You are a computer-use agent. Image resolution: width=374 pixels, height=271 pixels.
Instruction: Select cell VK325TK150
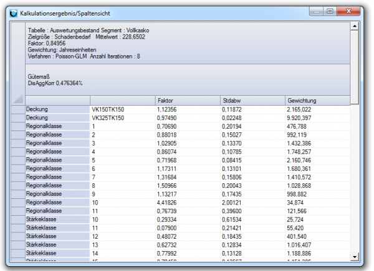tap(108, 118)
